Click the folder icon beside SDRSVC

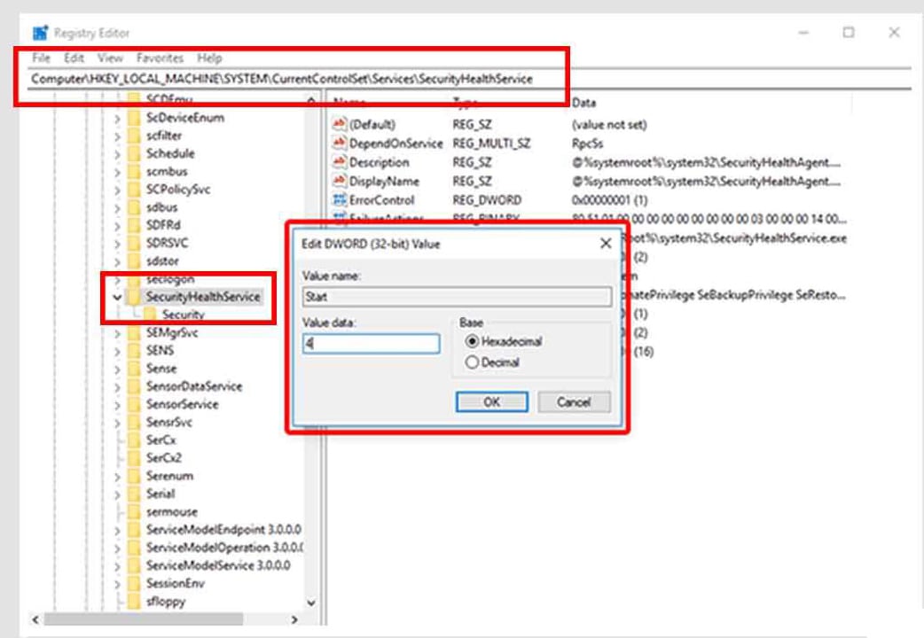tap(135, 243)
